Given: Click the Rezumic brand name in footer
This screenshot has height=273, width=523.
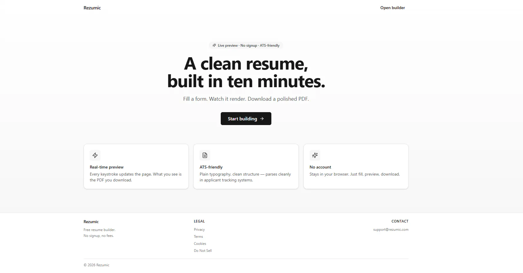Looking at the screenshot, I should (x=91, y=222).
